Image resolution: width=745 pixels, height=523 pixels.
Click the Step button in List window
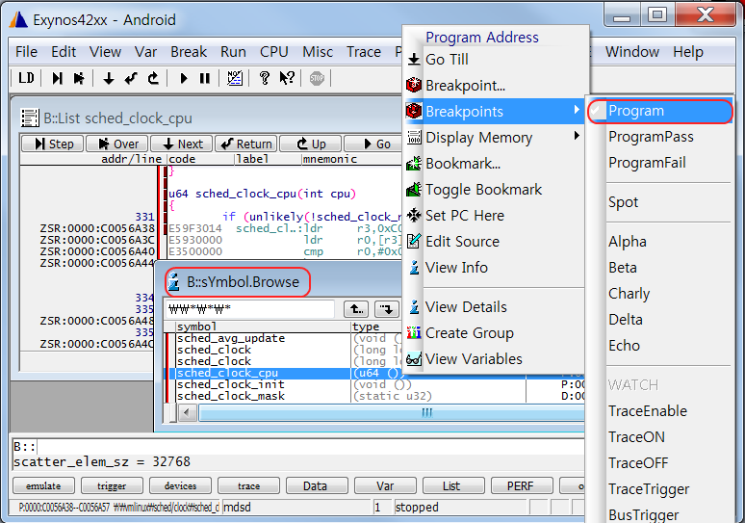tap(52, 144)
